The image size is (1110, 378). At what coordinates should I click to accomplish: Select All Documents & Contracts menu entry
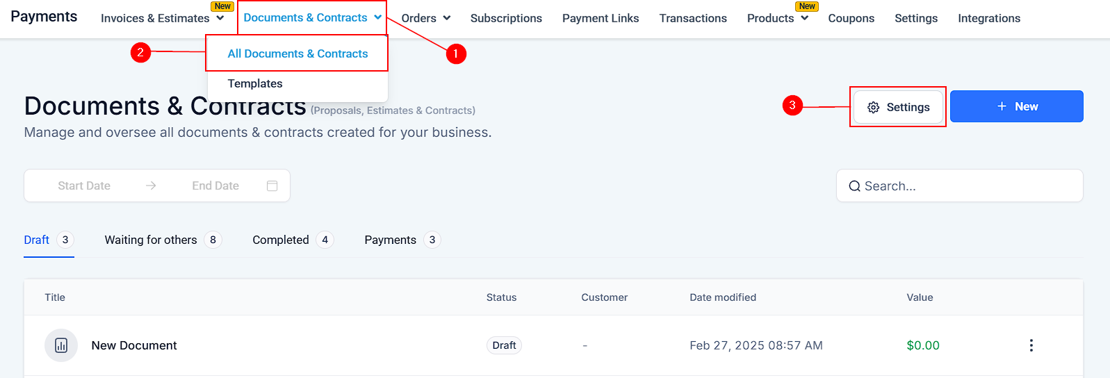297,54
